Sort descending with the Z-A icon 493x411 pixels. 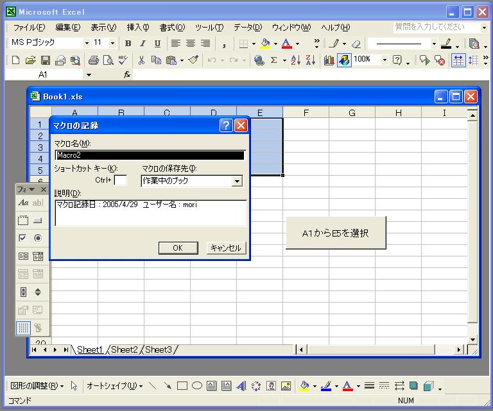click(x=310, y=60)
